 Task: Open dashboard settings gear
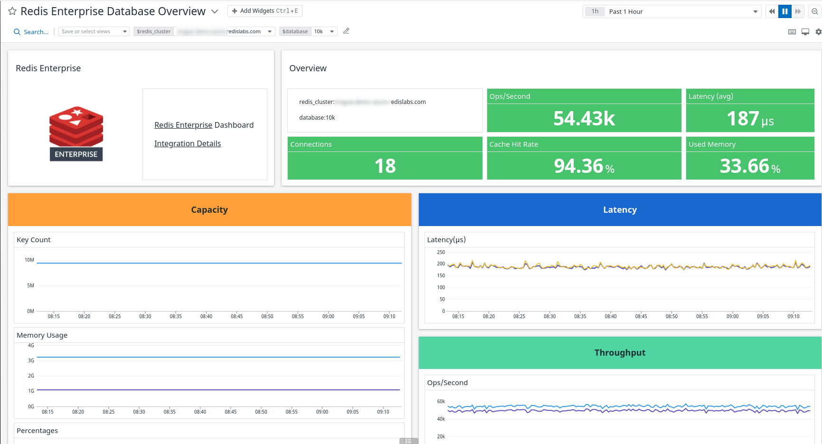[x=818, y=32]
